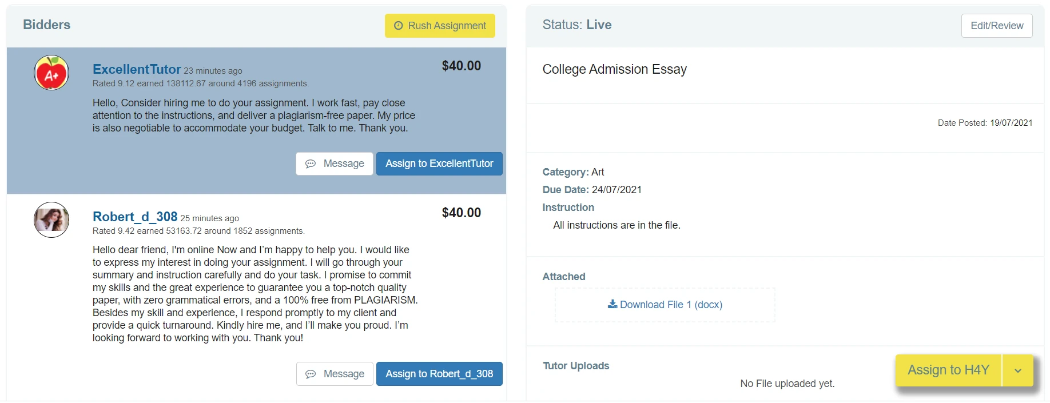
Task: Click the clock icon on Rush Assignment
Action: [399, 26]
